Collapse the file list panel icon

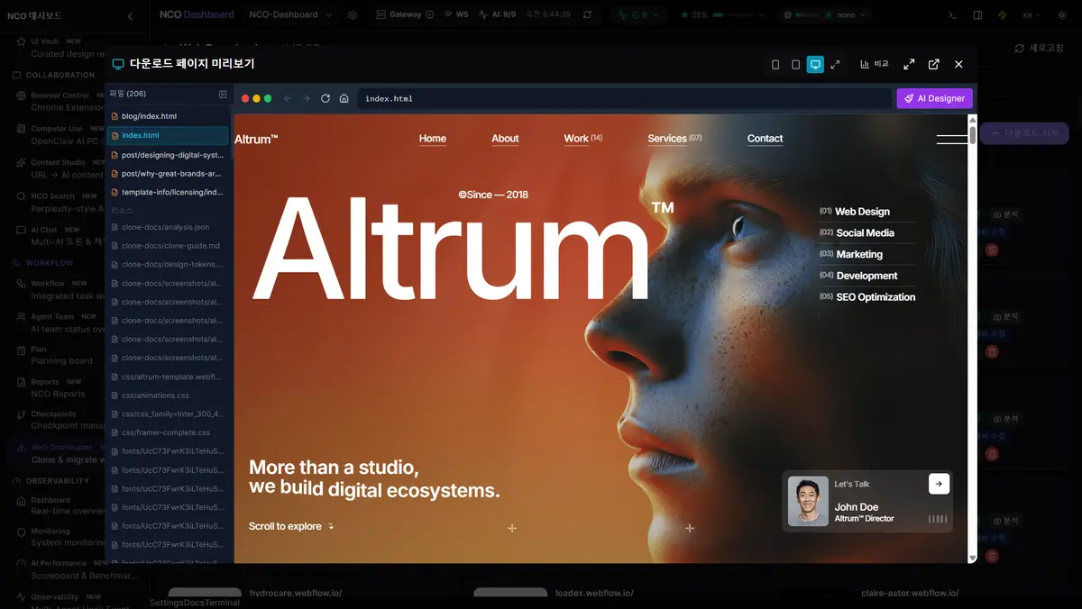[223, 94]
